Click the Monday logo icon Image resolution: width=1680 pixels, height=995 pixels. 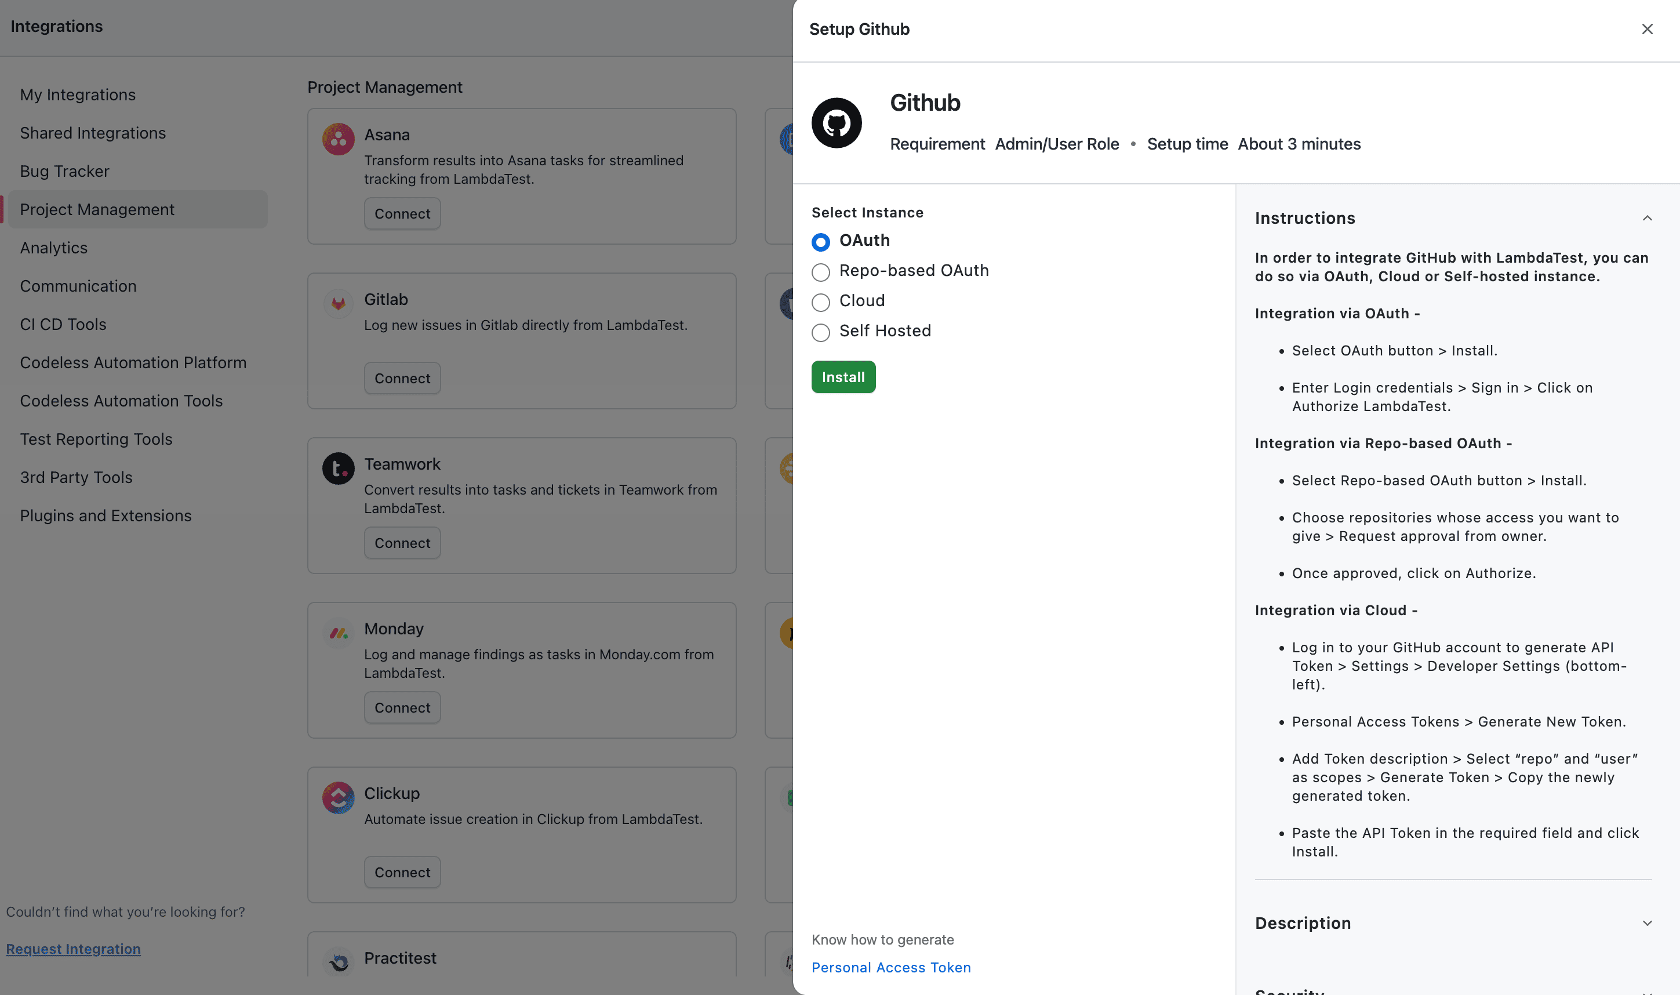tap(339, 633)
